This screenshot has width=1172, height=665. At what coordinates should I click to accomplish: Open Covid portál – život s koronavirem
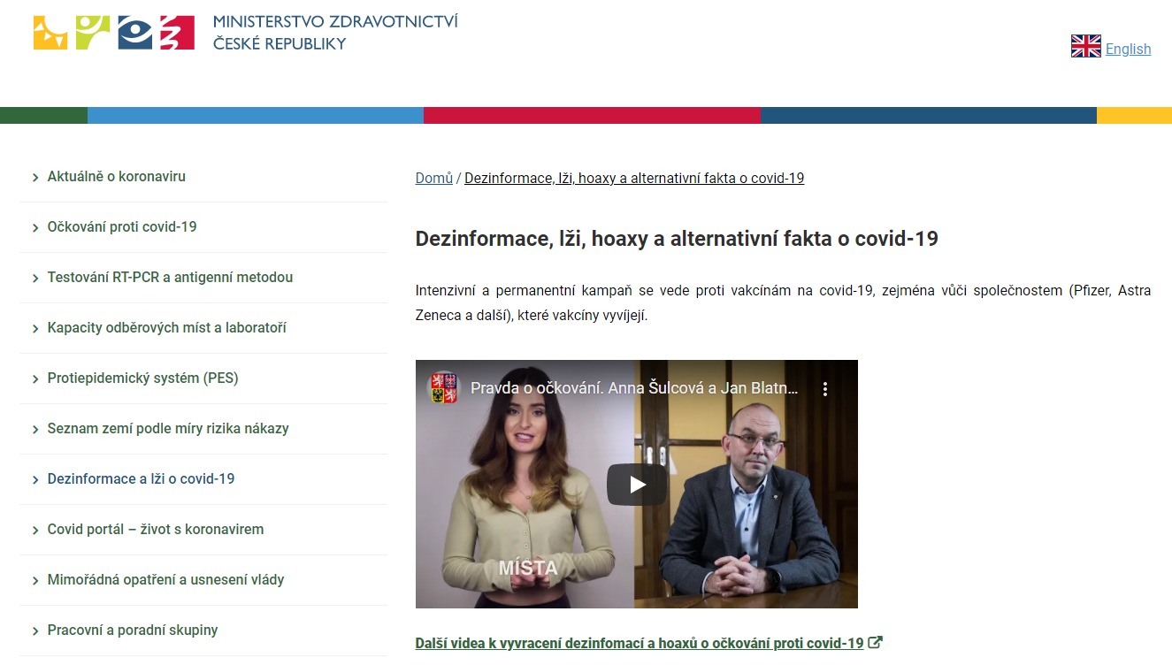(156, 530)
